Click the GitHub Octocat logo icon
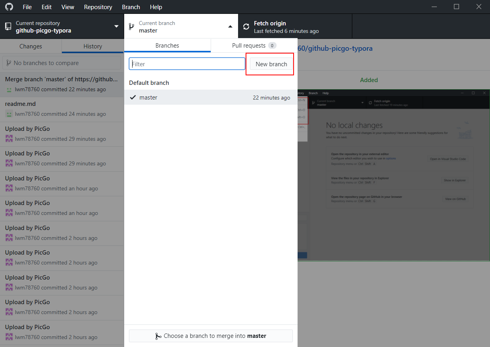 click(8, 7)
